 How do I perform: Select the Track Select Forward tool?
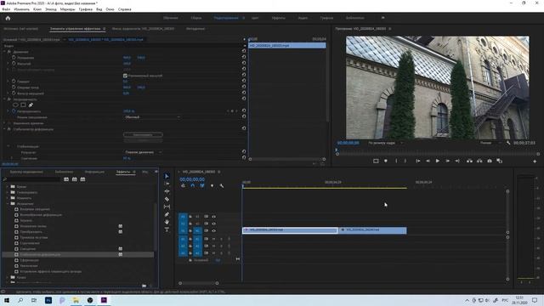coord(167,184)
